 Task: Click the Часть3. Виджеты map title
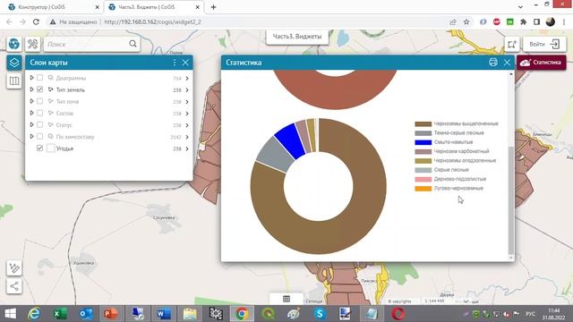pos(297,37)
